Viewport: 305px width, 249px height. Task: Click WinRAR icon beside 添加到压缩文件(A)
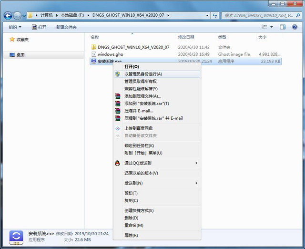(x=118, y=96)
